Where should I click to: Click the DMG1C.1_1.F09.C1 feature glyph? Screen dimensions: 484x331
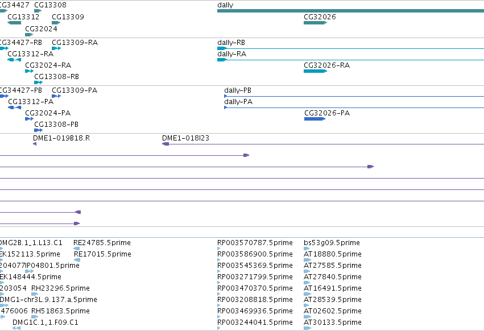tap(16, 328)
